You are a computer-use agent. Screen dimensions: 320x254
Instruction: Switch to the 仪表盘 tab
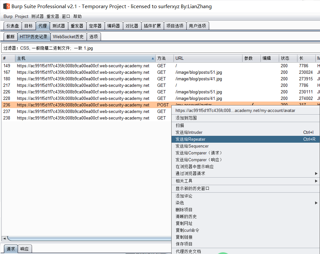(12, 25)
